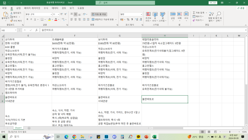Open Find and Select magnifier icon

click(218, 14)
